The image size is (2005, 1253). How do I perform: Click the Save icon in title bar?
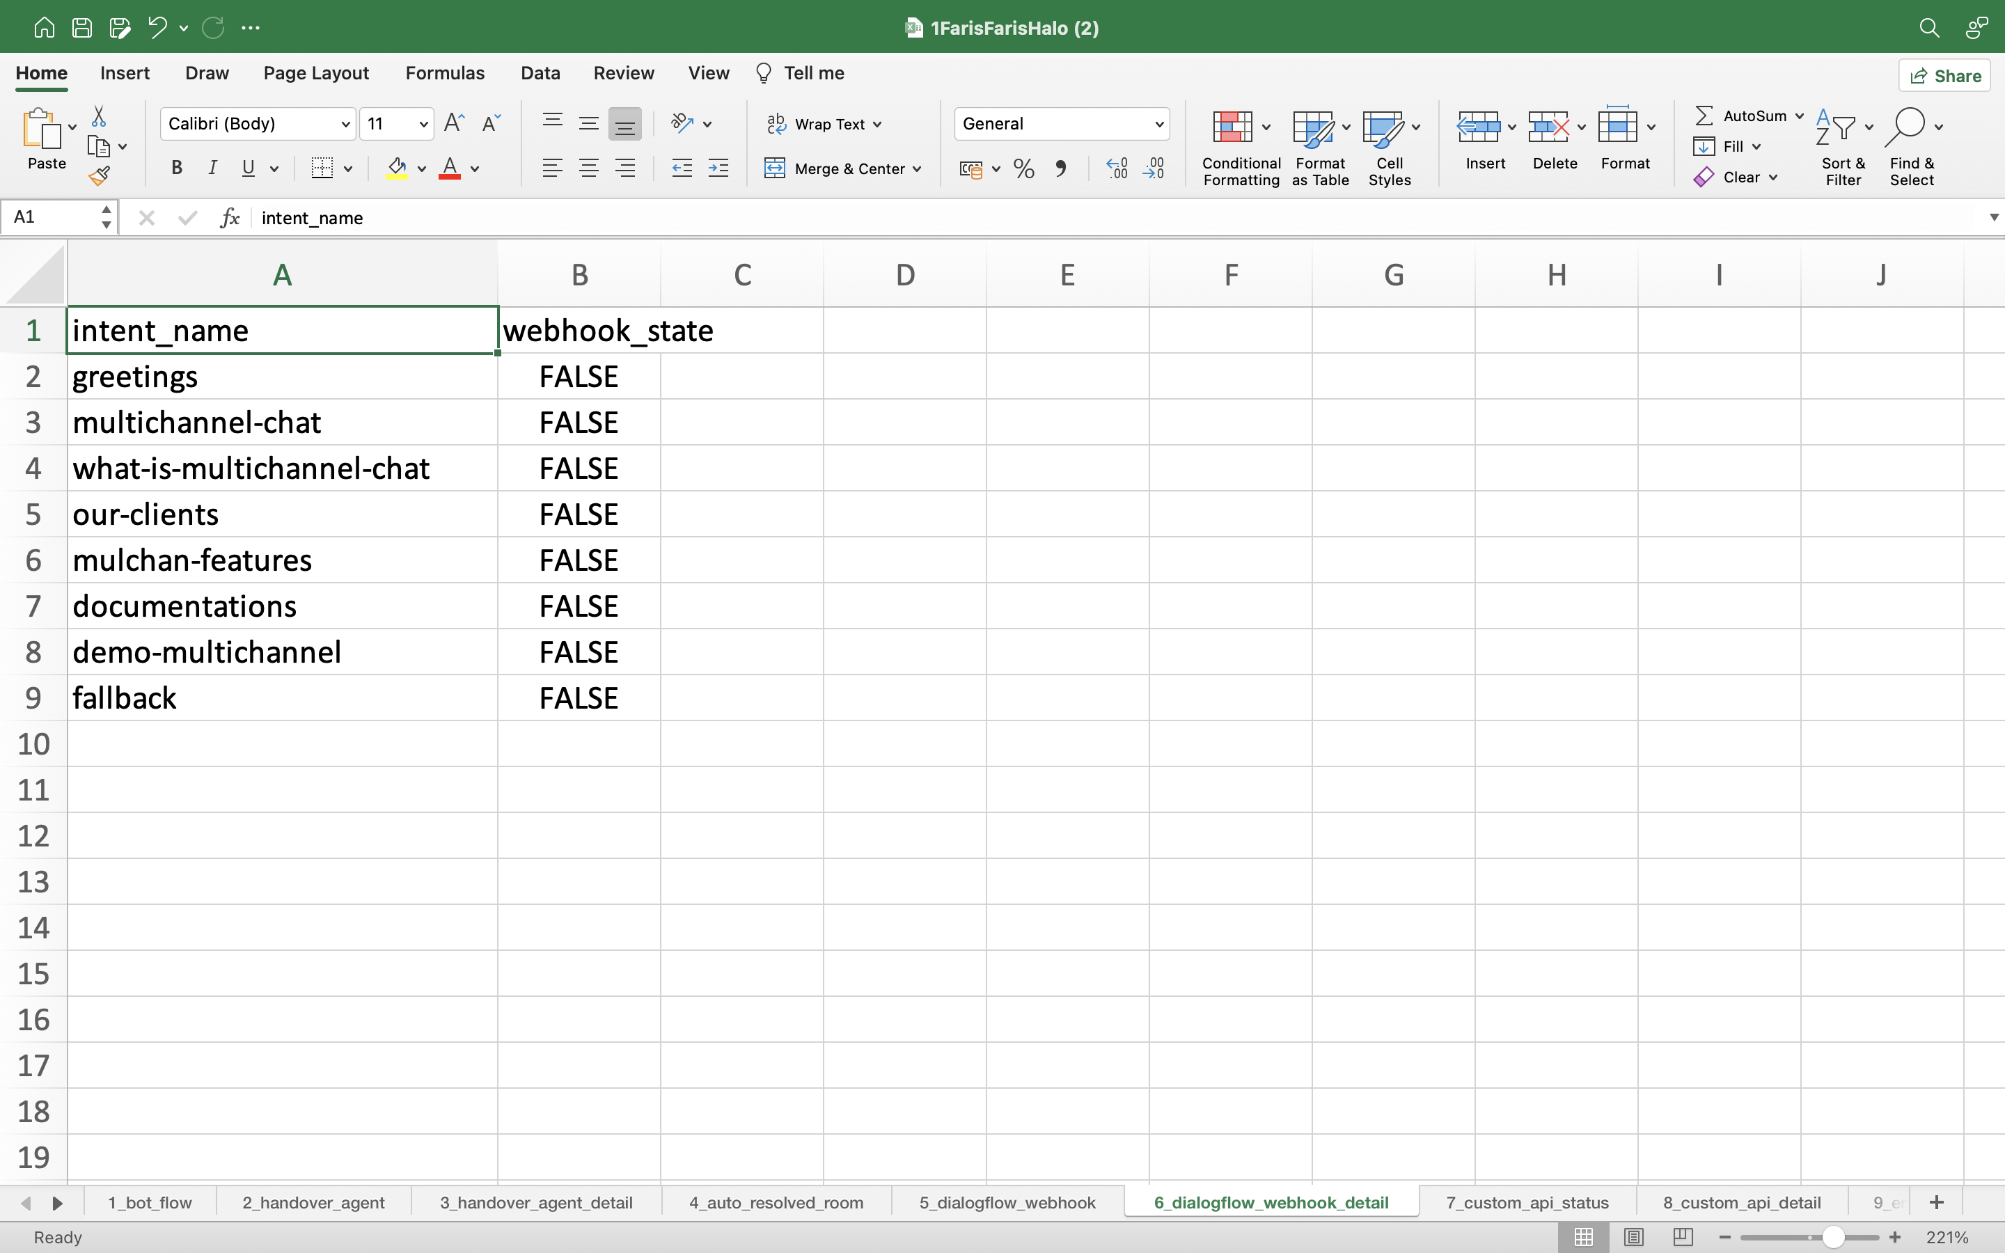[x=82, y=27]
